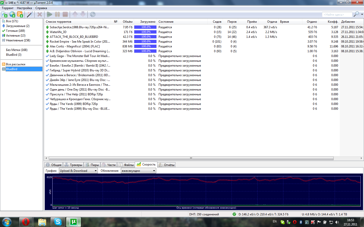Click the download speed status D: 146.2 кб/s
The width and height of the screenshot is (364, 227).
point(263,214)
